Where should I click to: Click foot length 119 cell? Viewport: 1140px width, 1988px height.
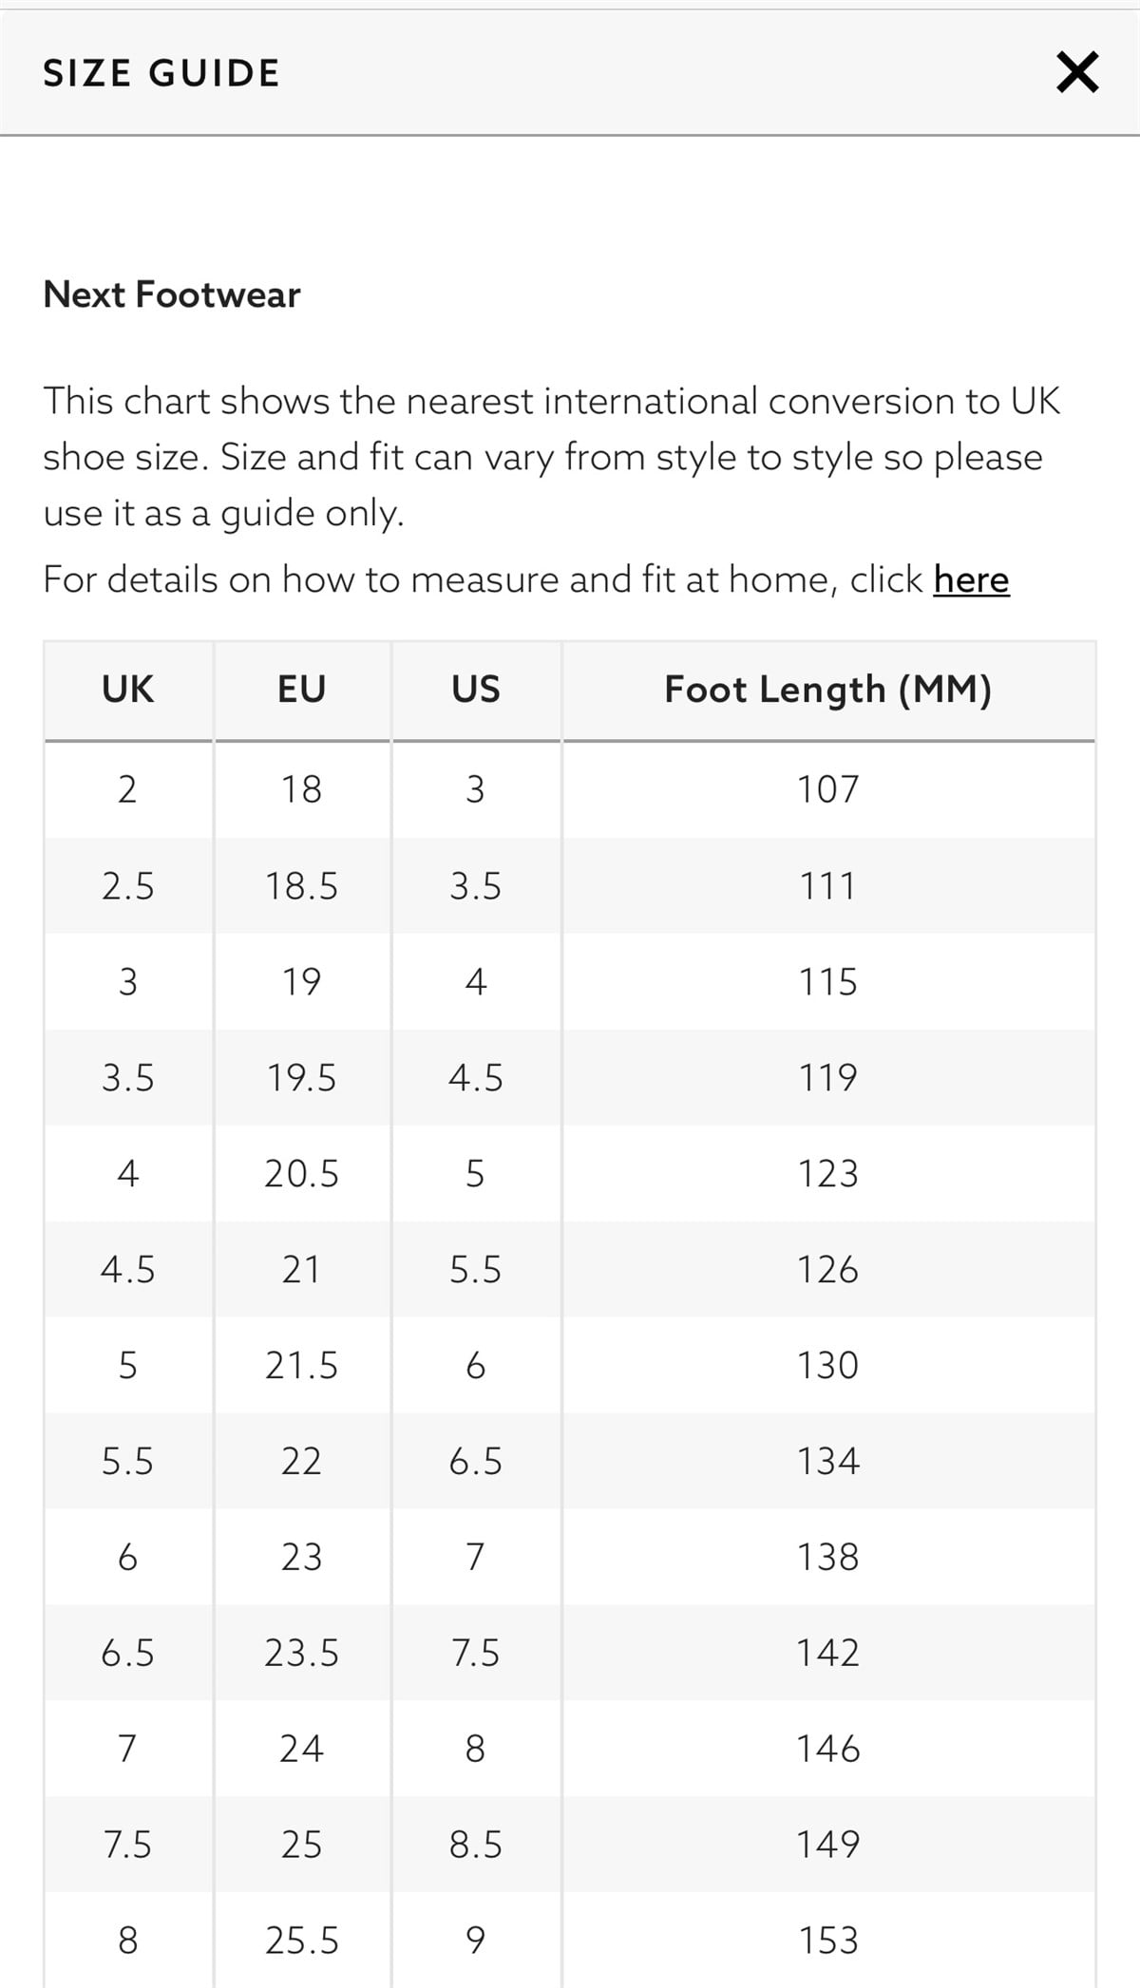pos(827,1078)
